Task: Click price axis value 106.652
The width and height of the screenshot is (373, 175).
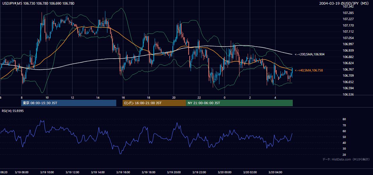Action: click(x=348, y=82)
